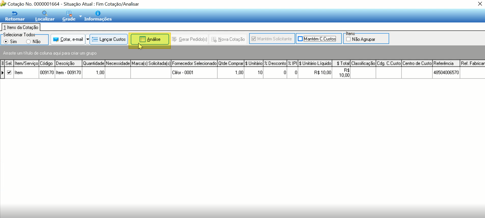Viewport: 485px width, 218px height.
Task: Switch to Itens da Cotação tab
Action: (x=21, y=27)
